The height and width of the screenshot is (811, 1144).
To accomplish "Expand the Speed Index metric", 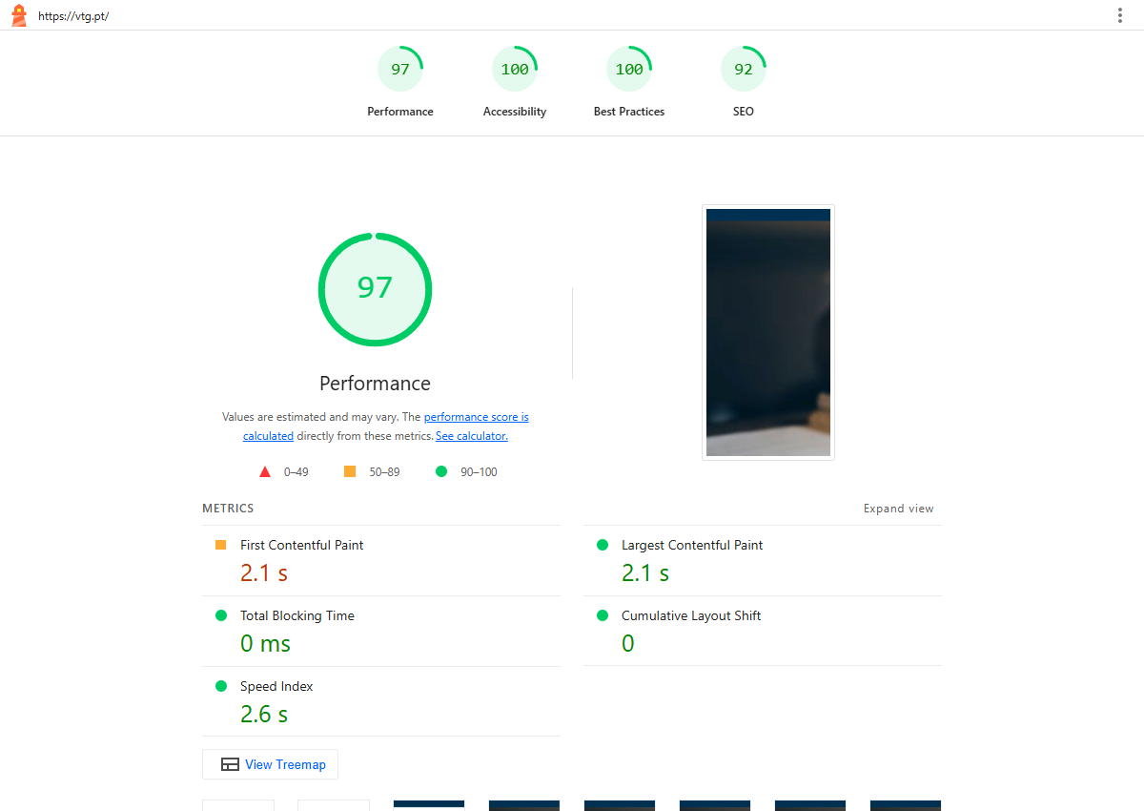I will pyautogui.click(x=381, y=701).
